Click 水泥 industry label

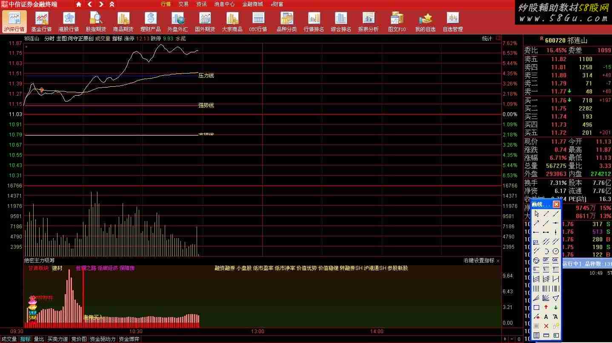click(180, 39)
